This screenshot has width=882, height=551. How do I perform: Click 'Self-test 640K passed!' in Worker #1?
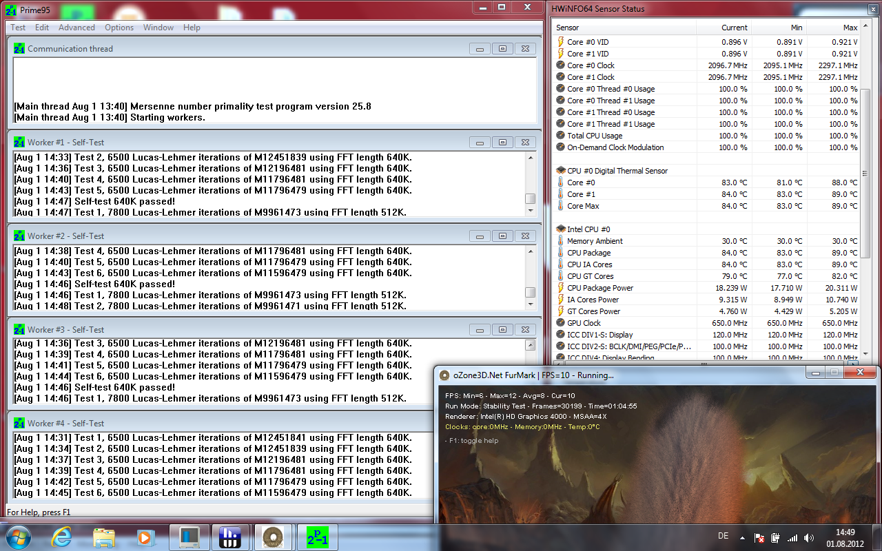125,201
